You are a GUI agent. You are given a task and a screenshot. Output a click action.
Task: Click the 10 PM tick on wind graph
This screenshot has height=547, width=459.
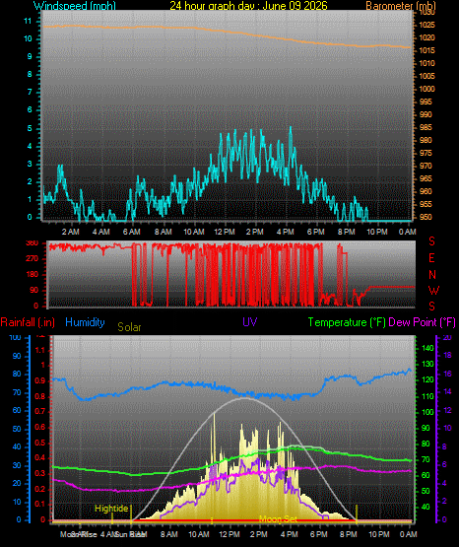click(377, 232)
